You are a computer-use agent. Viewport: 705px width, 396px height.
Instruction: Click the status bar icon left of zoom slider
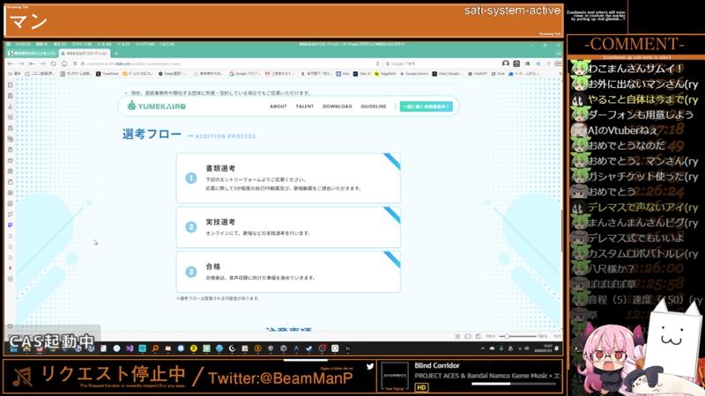tap(479, 336)
